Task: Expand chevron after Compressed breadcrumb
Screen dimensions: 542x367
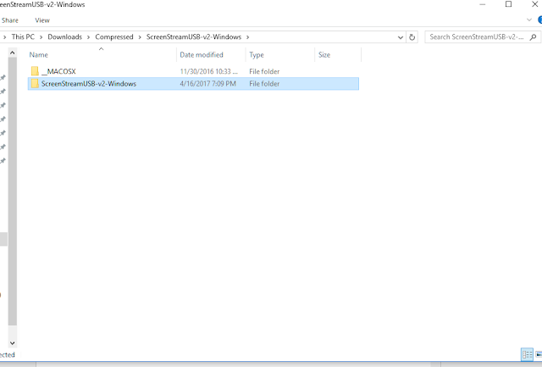Action: pos(140,37)
